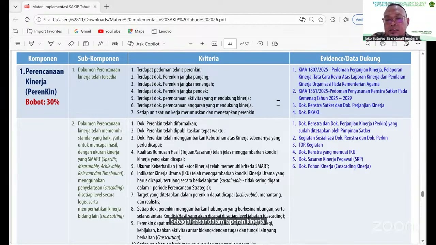Open the Lenovo bookmarks folder

[x=161, y=31]
